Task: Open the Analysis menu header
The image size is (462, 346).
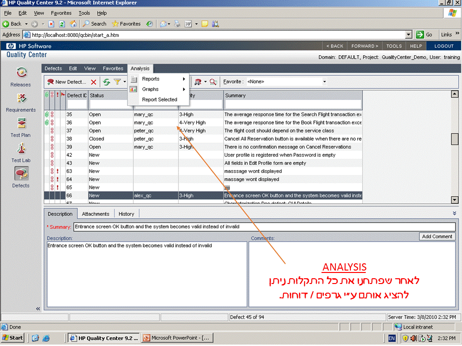Action: [x=140, y=69]
